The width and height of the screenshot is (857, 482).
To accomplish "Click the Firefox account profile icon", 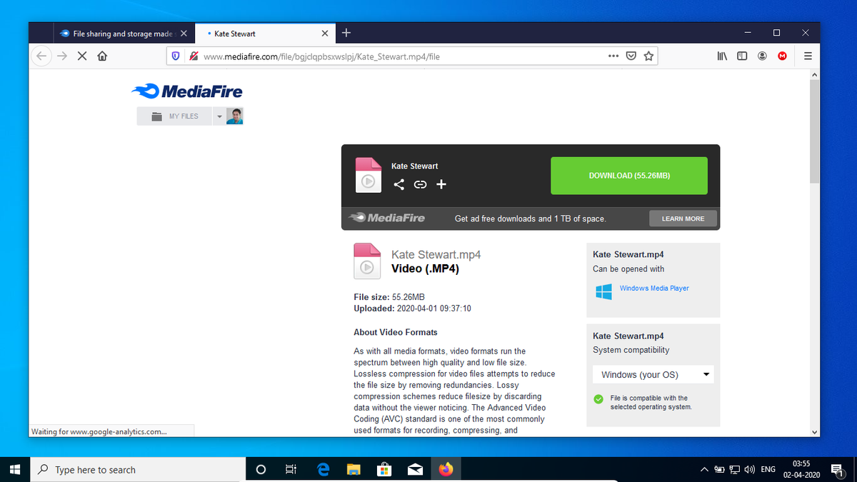I will point(761,55).
